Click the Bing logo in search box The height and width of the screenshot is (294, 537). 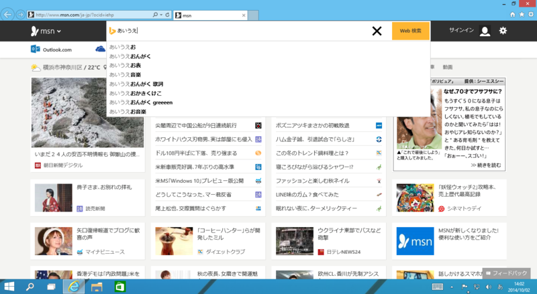point(112,31)
